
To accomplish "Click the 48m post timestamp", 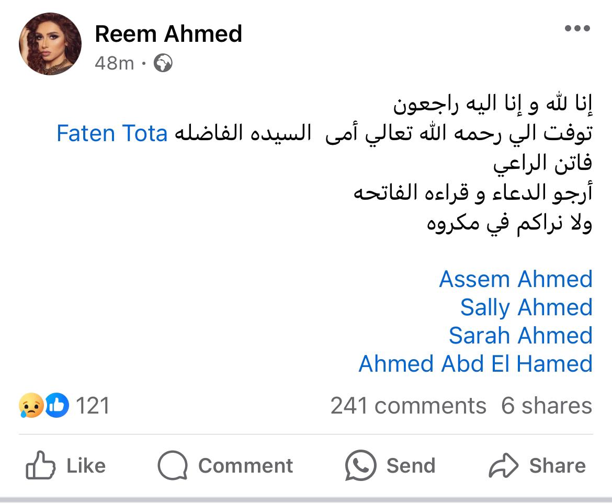I will point(115,63).
